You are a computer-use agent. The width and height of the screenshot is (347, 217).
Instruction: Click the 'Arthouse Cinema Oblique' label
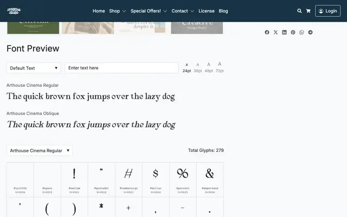[33, 113]
